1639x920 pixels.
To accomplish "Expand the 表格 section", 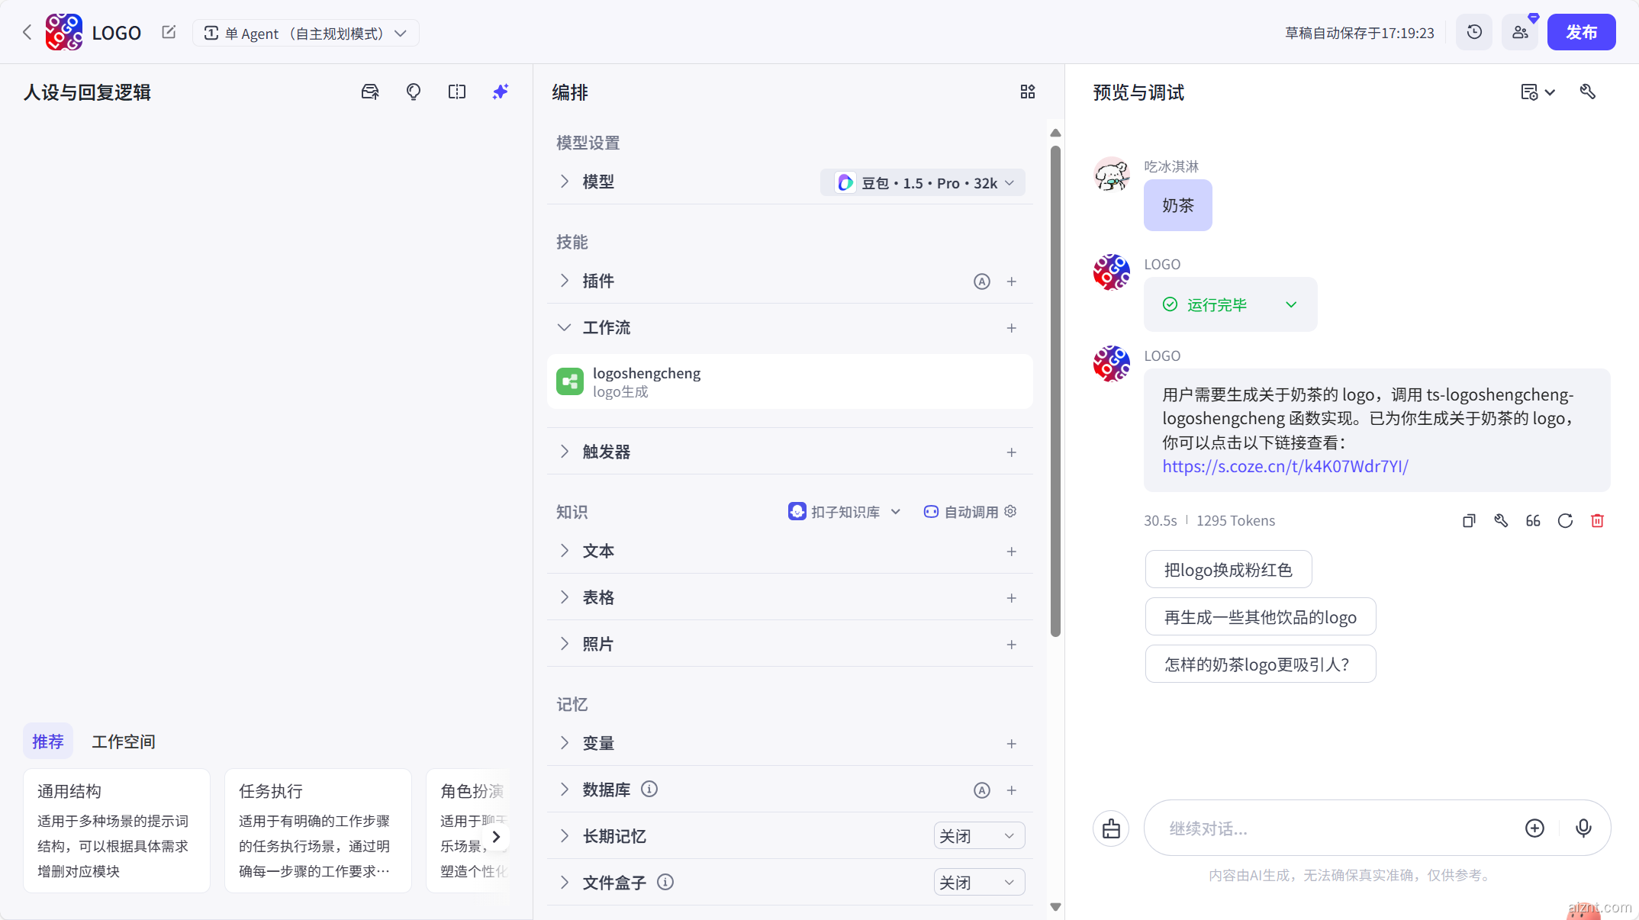I will click(x=565, y=597).
